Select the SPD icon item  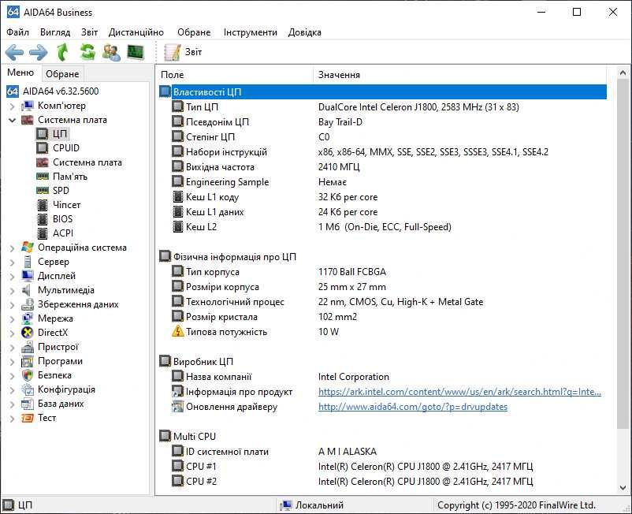tap(43, 191)
